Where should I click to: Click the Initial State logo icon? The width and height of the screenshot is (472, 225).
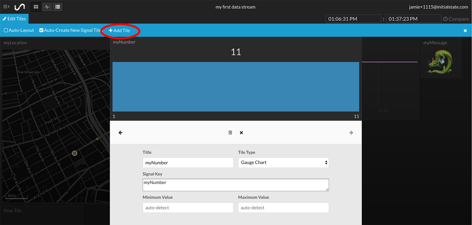pyautogui.click(x=20, y=6)
